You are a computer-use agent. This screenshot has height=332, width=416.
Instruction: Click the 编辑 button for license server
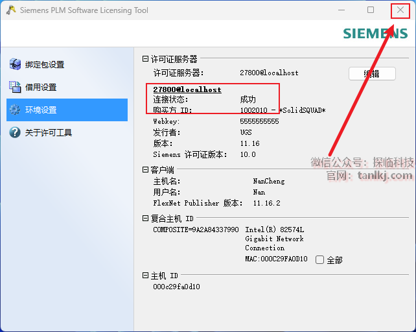click(x=372, y=73)
